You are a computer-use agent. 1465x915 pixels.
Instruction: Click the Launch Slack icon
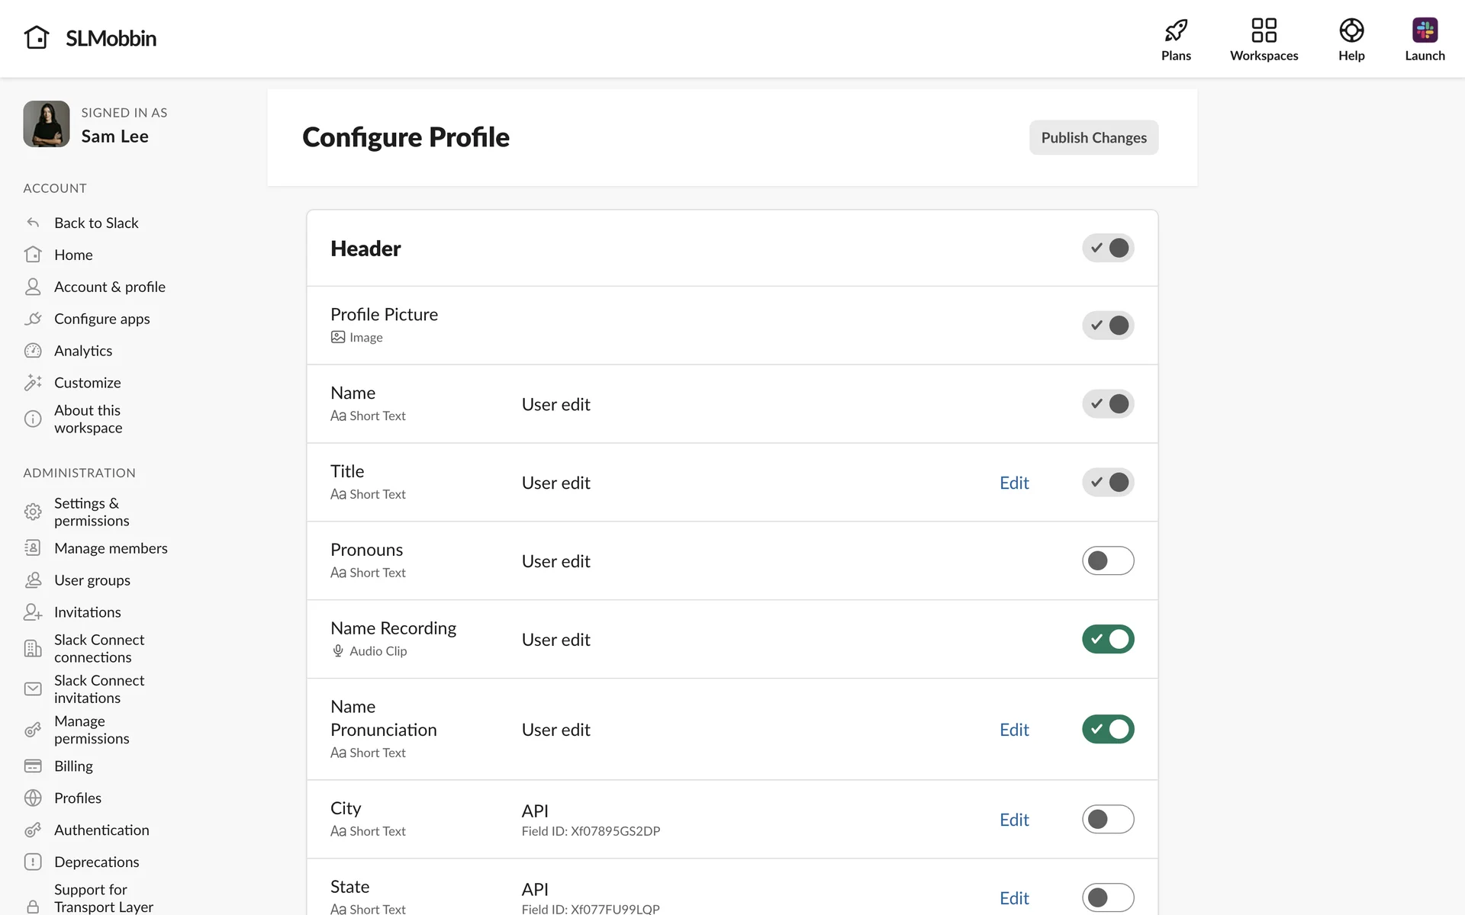tap(1425, 30)
